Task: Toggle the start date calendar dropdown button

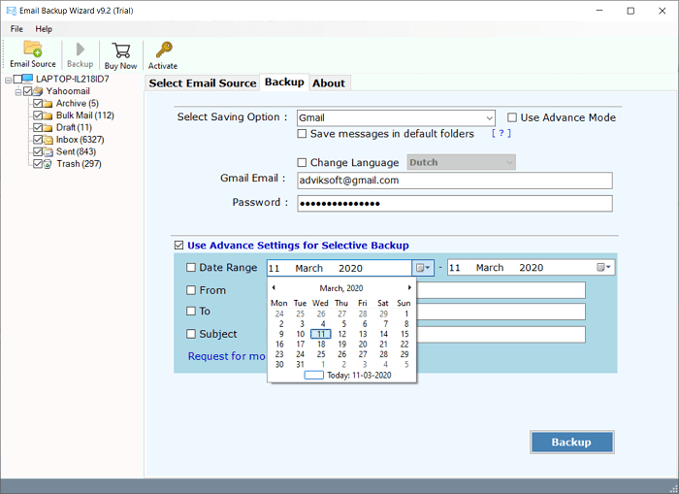Action: [423, 268]
